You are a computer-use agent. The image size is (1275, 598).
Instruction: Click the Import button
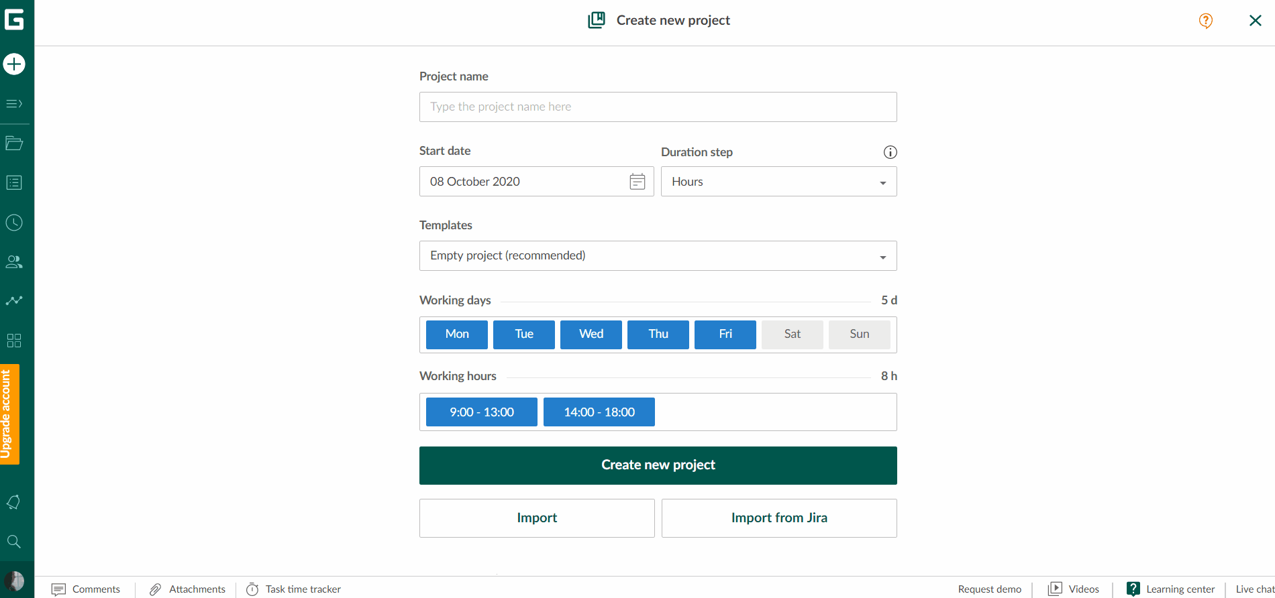537,518
